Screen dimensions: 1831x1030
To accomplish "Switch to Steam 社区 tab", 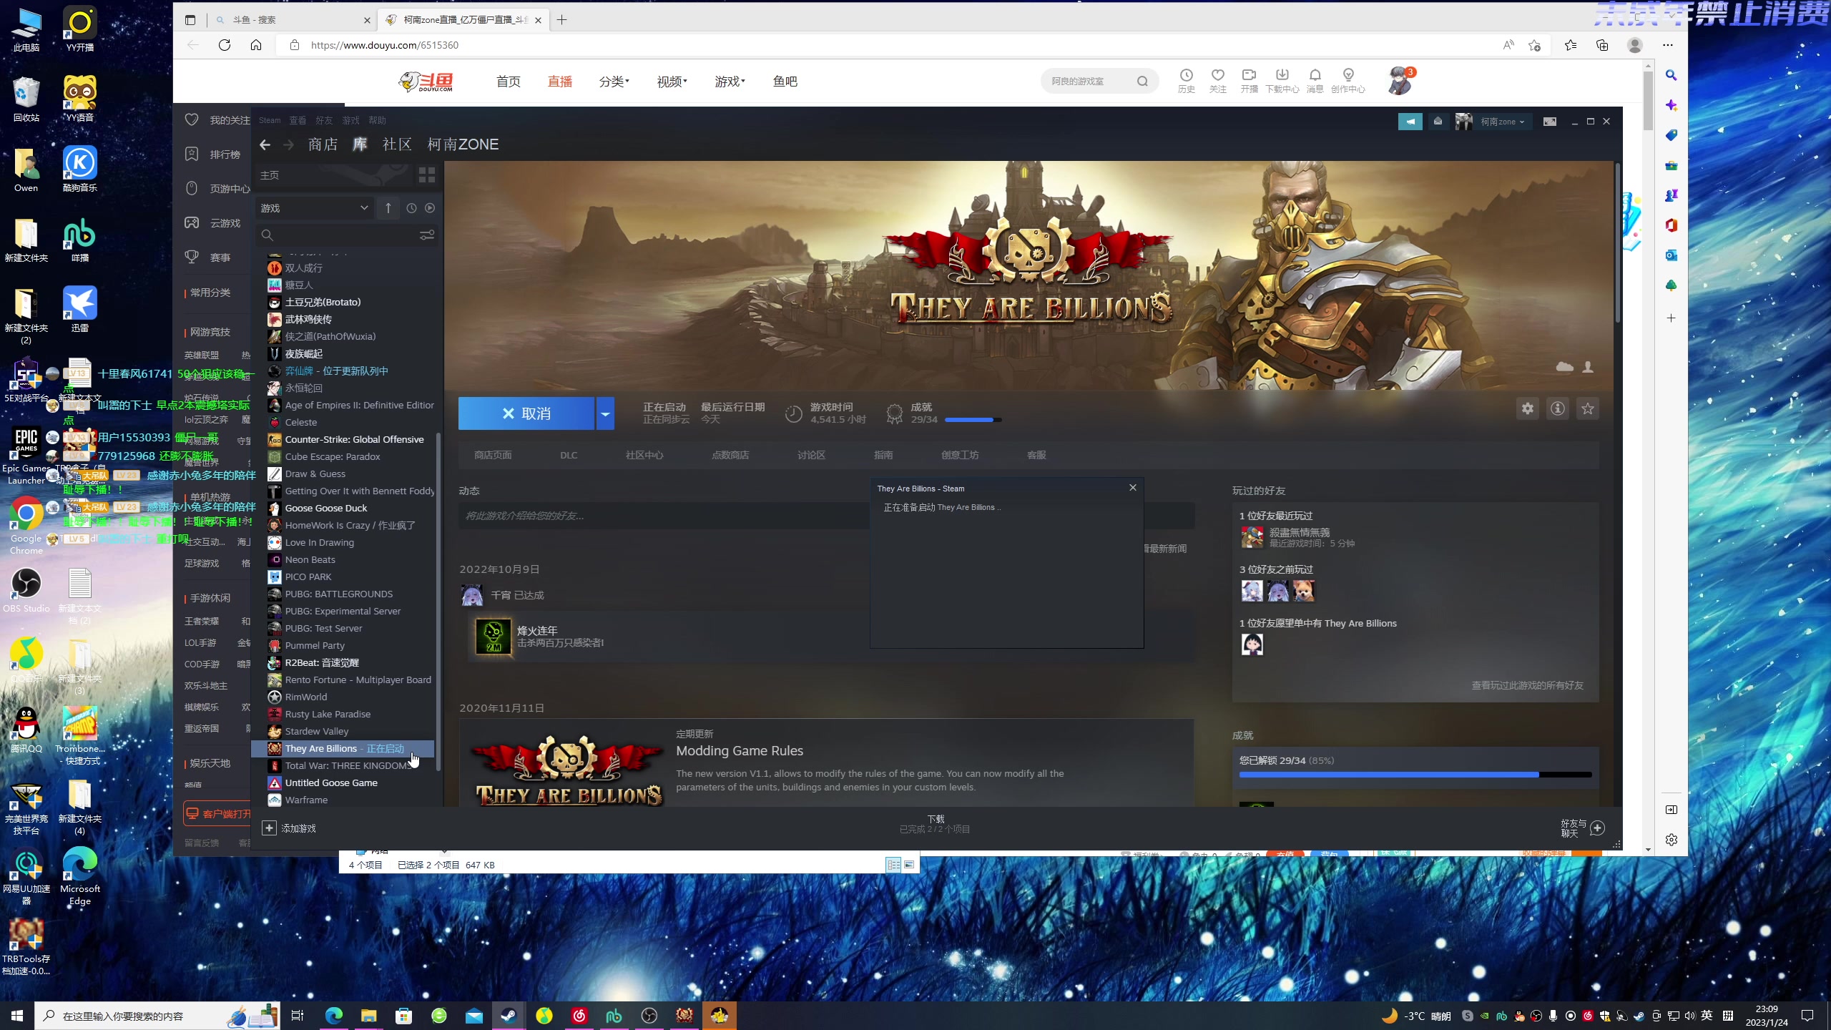I will coord(397,144).
